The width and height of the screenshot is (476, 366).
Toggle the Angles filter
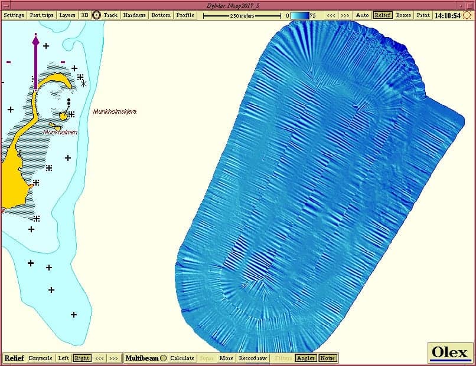pos(306,358)
